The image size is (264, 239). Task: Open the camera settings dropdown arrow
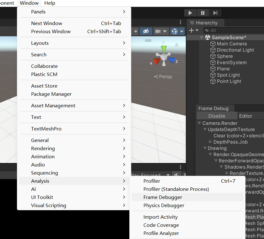(x=165, y=31)
